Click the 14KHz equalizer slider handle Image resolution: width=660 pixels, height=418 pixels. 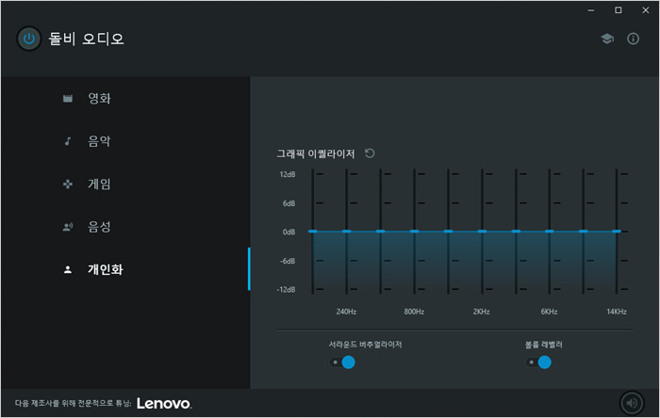[x=617, y=231]
